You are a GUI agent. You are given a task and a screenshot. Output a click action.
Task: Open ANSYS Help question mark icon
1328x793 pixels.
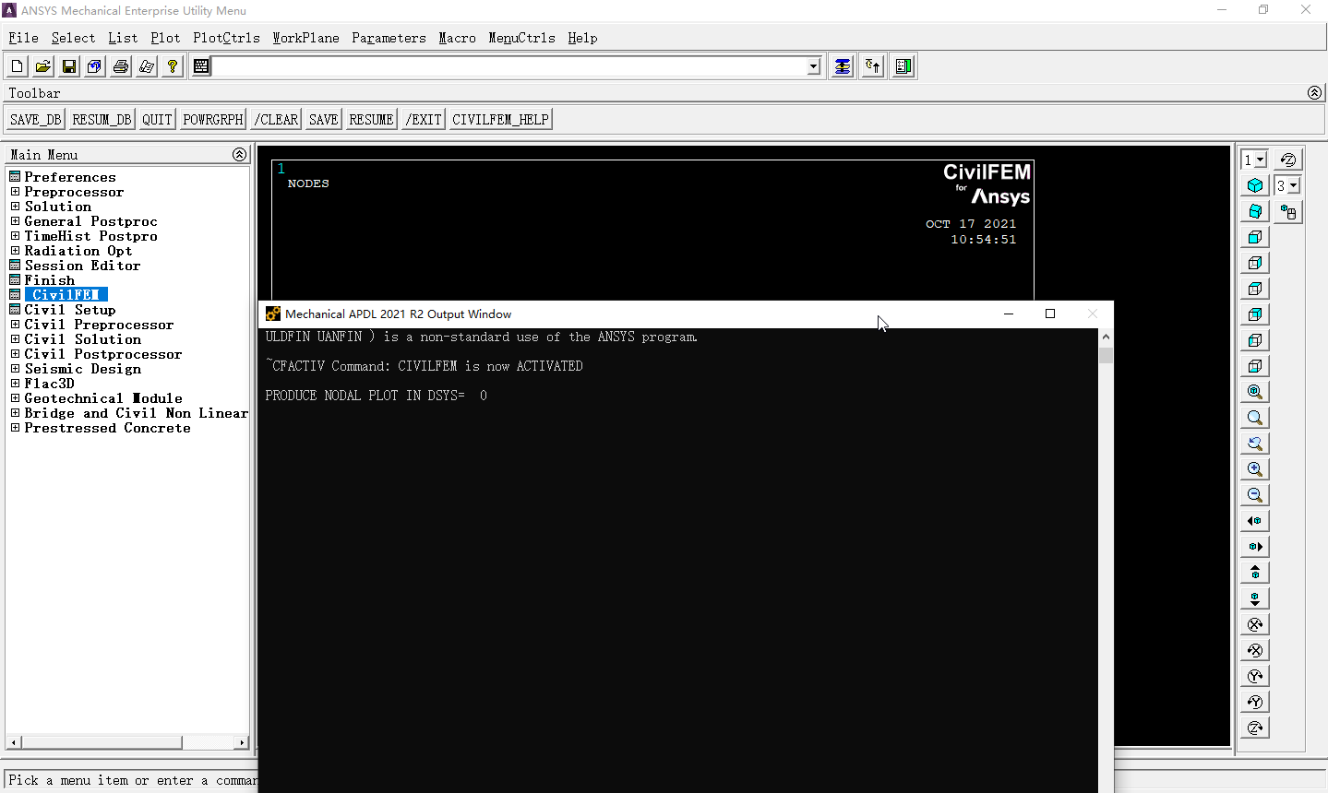tap(173, 66)
